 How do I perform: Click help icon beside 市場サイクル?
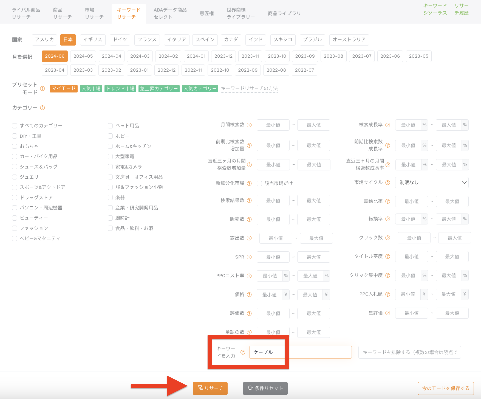388,182
